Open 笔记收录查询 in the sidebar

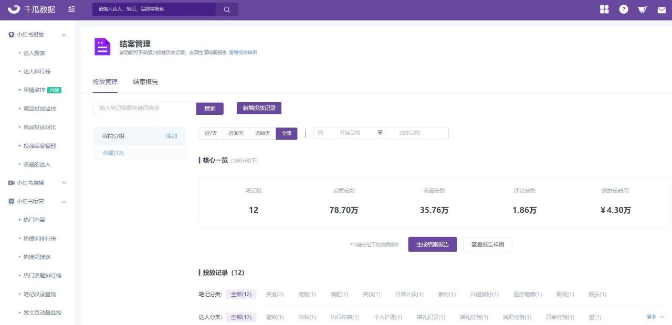39,294
